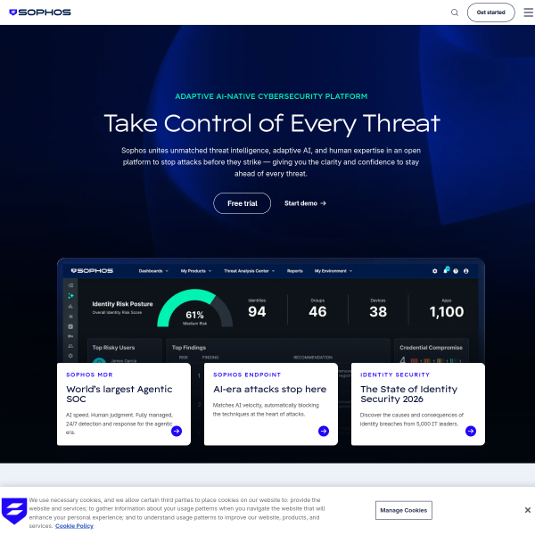Click Top Risky Users panel title
The image size is (535, 535).
coord(113,348)
